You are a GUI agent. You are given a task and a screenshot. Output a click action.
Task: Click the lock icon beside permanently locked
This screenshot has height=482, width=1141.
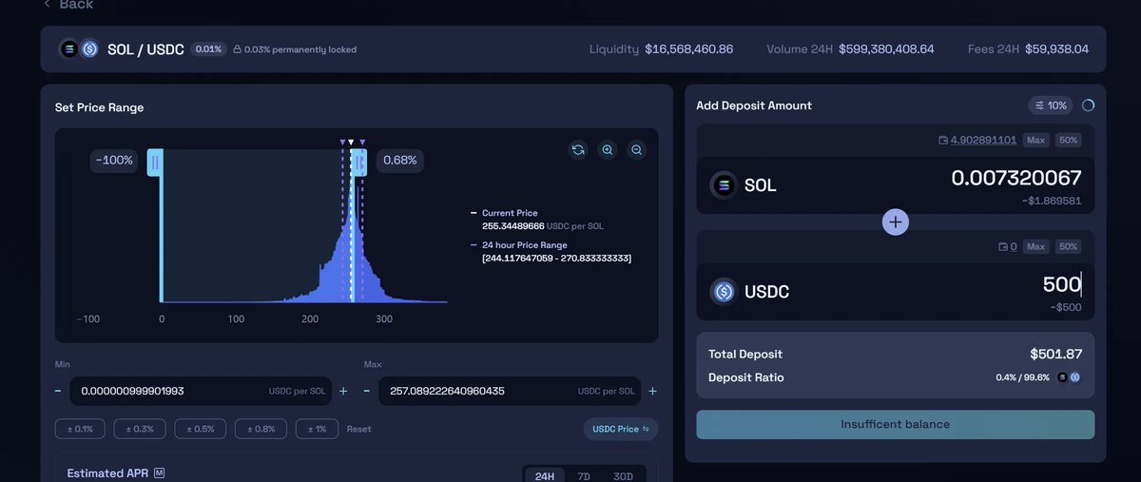[237, 49]
